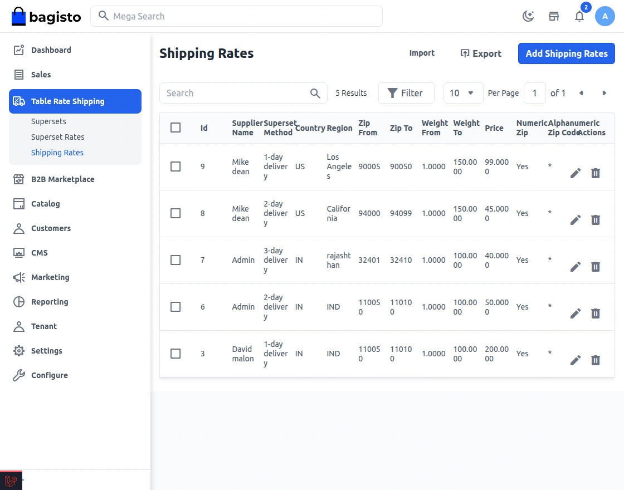The image size is (624, 490).
Task: Click the next page arrow in pagination
Action: 604,93
